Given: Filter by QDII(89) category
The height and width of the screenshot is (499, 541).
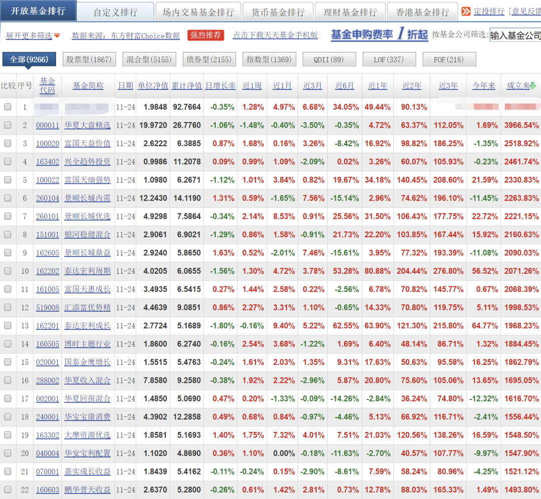Looking at the screenshot, I should (329, 60).
